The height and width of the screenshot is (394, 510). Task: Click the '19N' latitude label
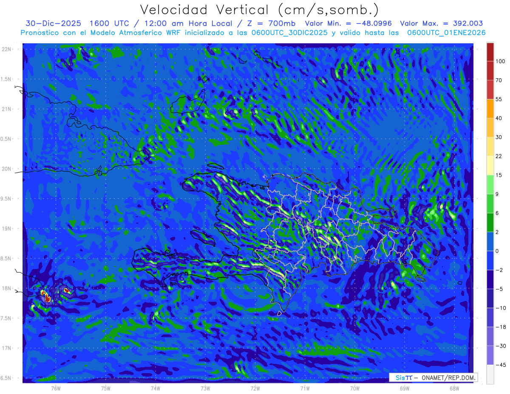point(7,229)
